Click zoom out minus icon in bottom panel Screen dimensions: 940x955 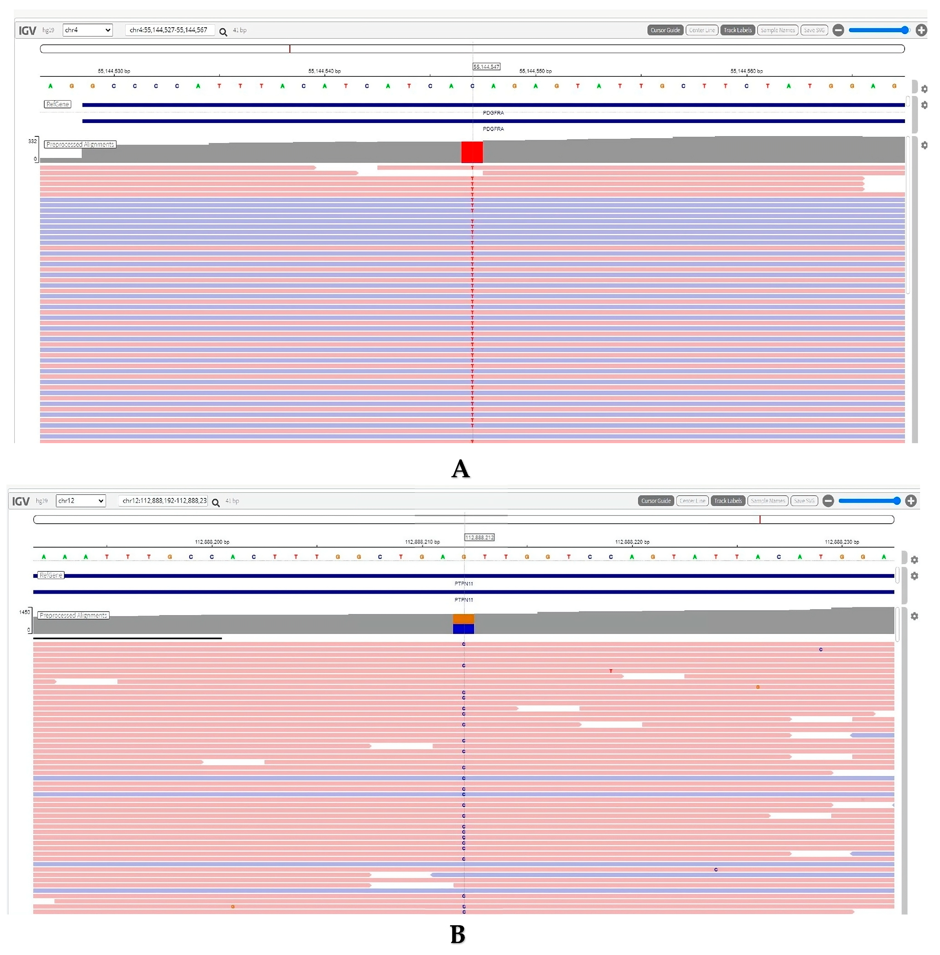(828, 501)
